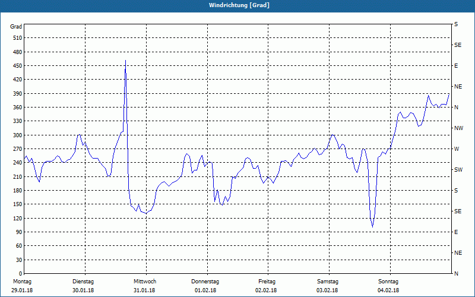The image size is (475, 297).
Task: Select the 330 degree axis label
Action: tap(18, 121)
